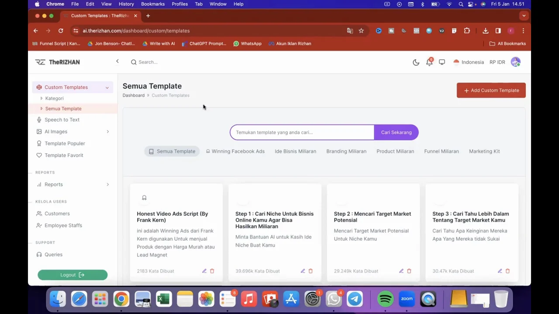559x314 pixels.
Task: Open Chrome extensions puzzle icon
Action: pyautogui.click(x=467, y=31)
